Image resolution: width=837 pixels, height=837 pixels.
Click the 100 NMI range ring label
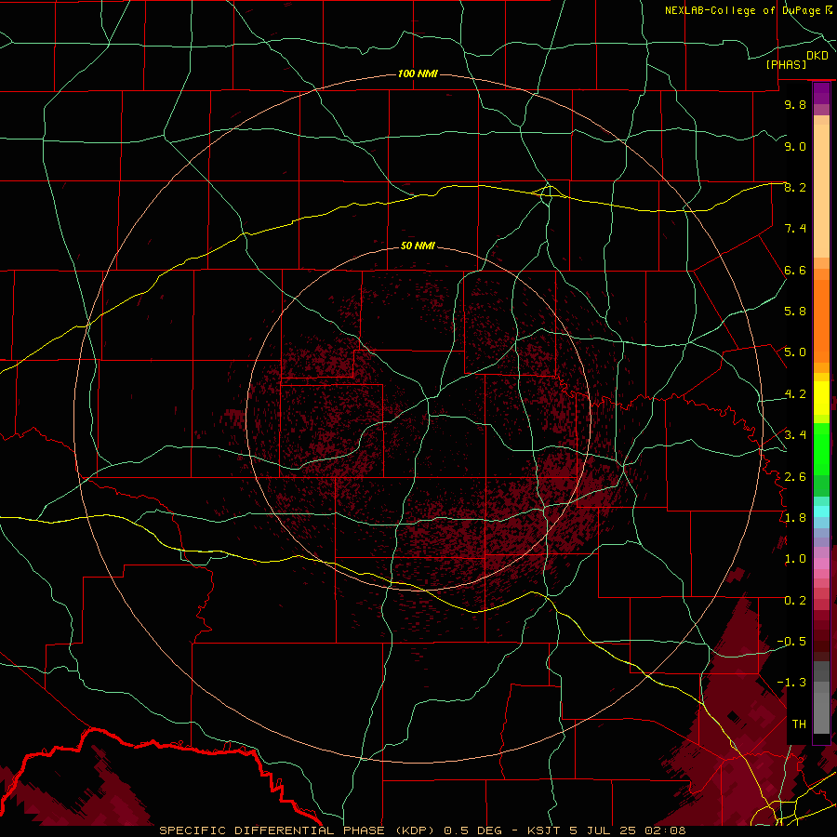tap(418, 73)
